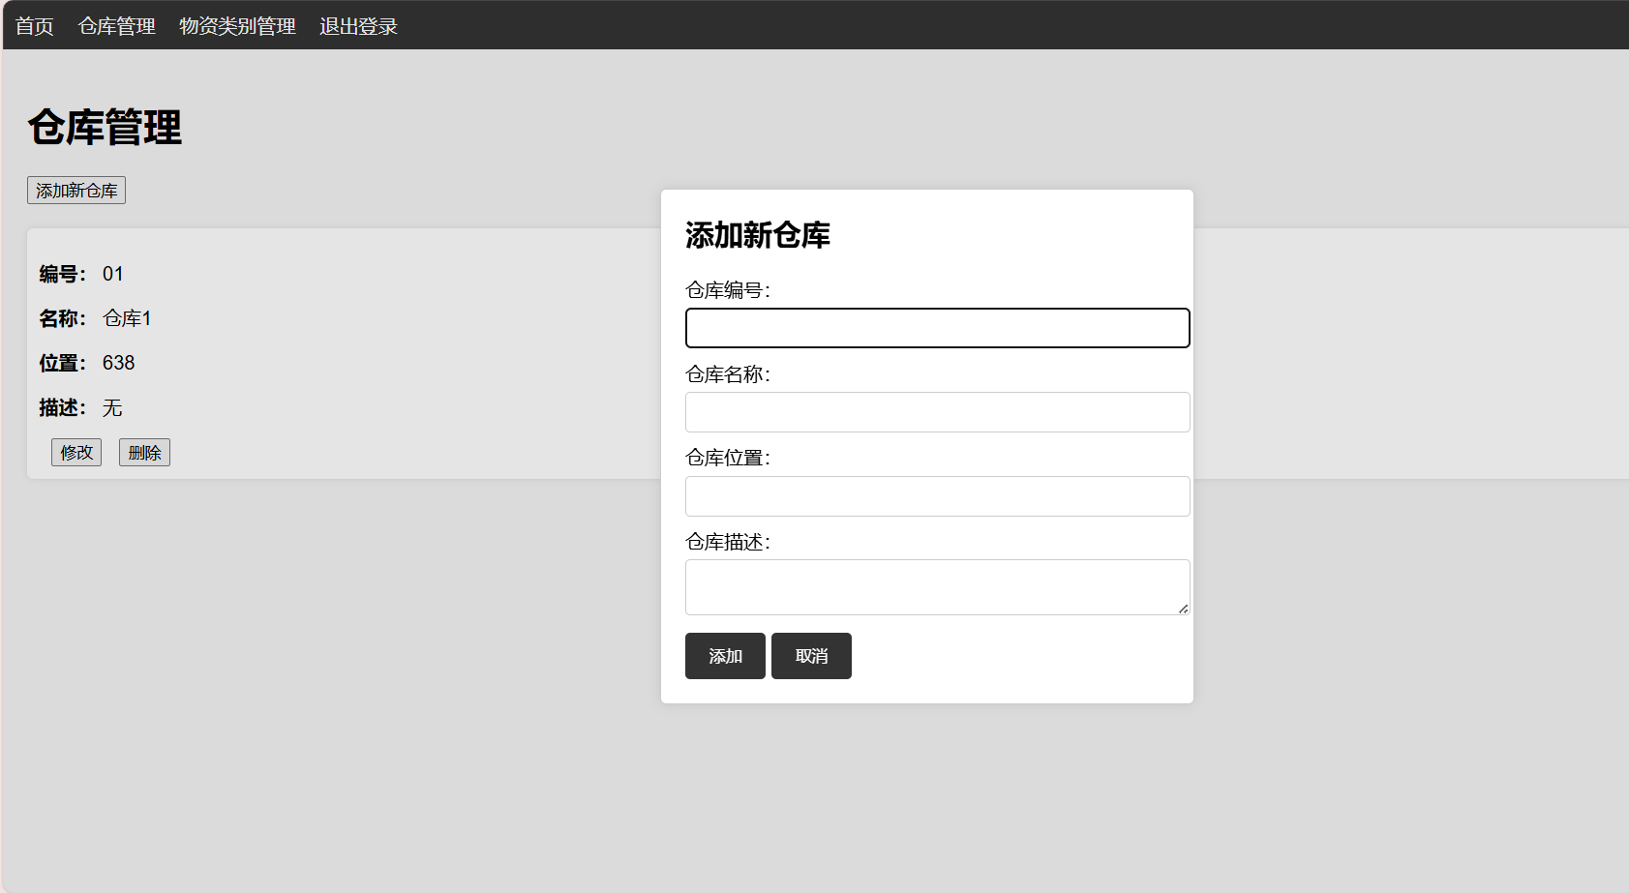Click the 位置: label in the warehouse card
The height and width of the screenshot is (893, 1629).
[63, 363]
